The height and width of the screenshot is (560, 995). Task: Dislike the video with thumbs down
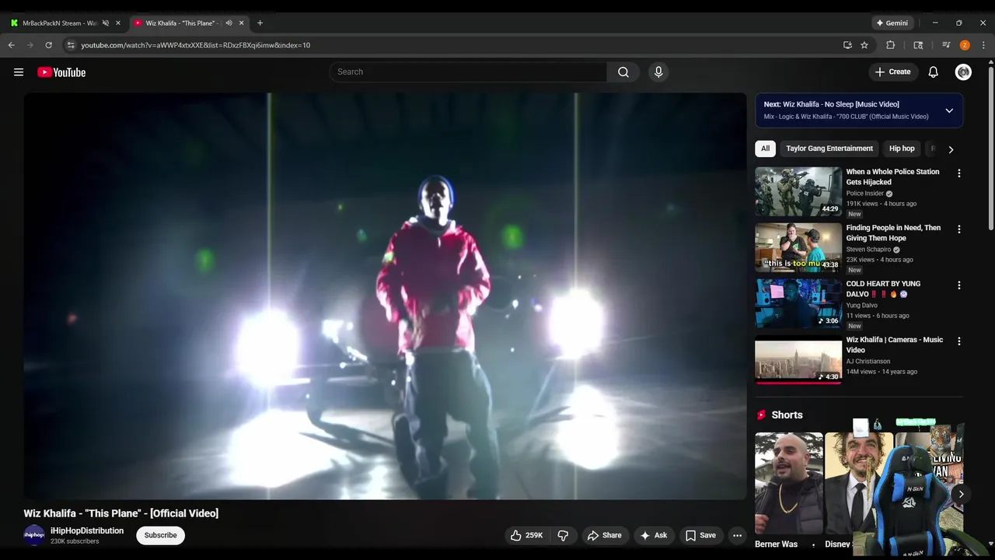pyautogui.click(x=563, y=535)
